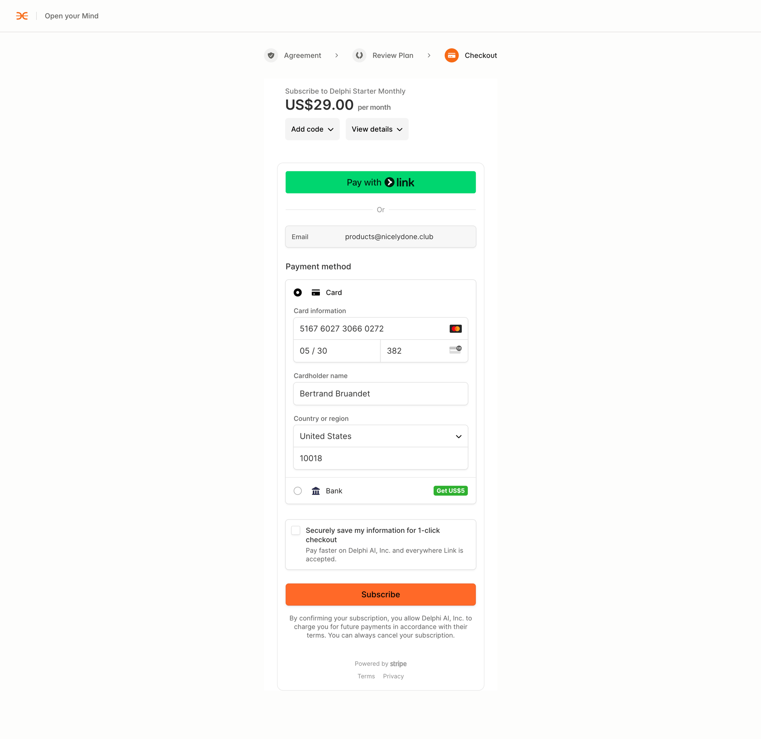
Task: Click the orange Checkout card icon
Action: [452, 56]
